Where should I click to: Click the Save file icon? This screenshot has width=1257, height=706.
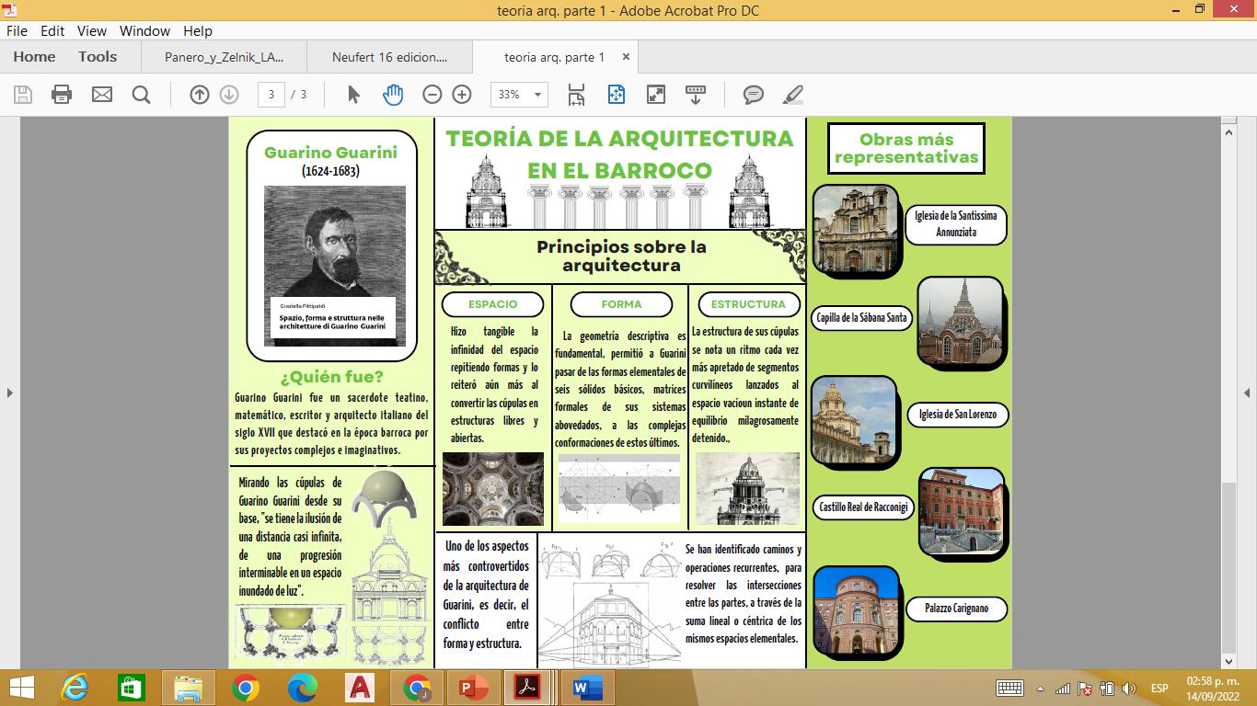(x=23, y=94)
